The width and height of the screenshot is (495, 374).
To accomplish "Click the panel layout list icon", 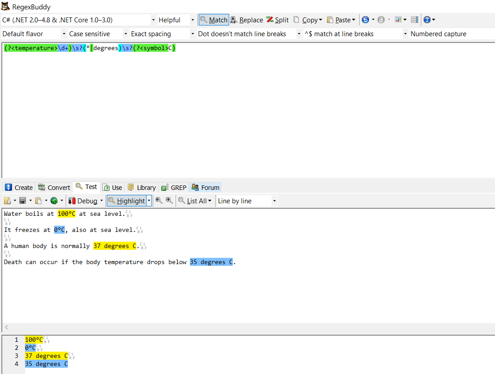I will point(415,20).
